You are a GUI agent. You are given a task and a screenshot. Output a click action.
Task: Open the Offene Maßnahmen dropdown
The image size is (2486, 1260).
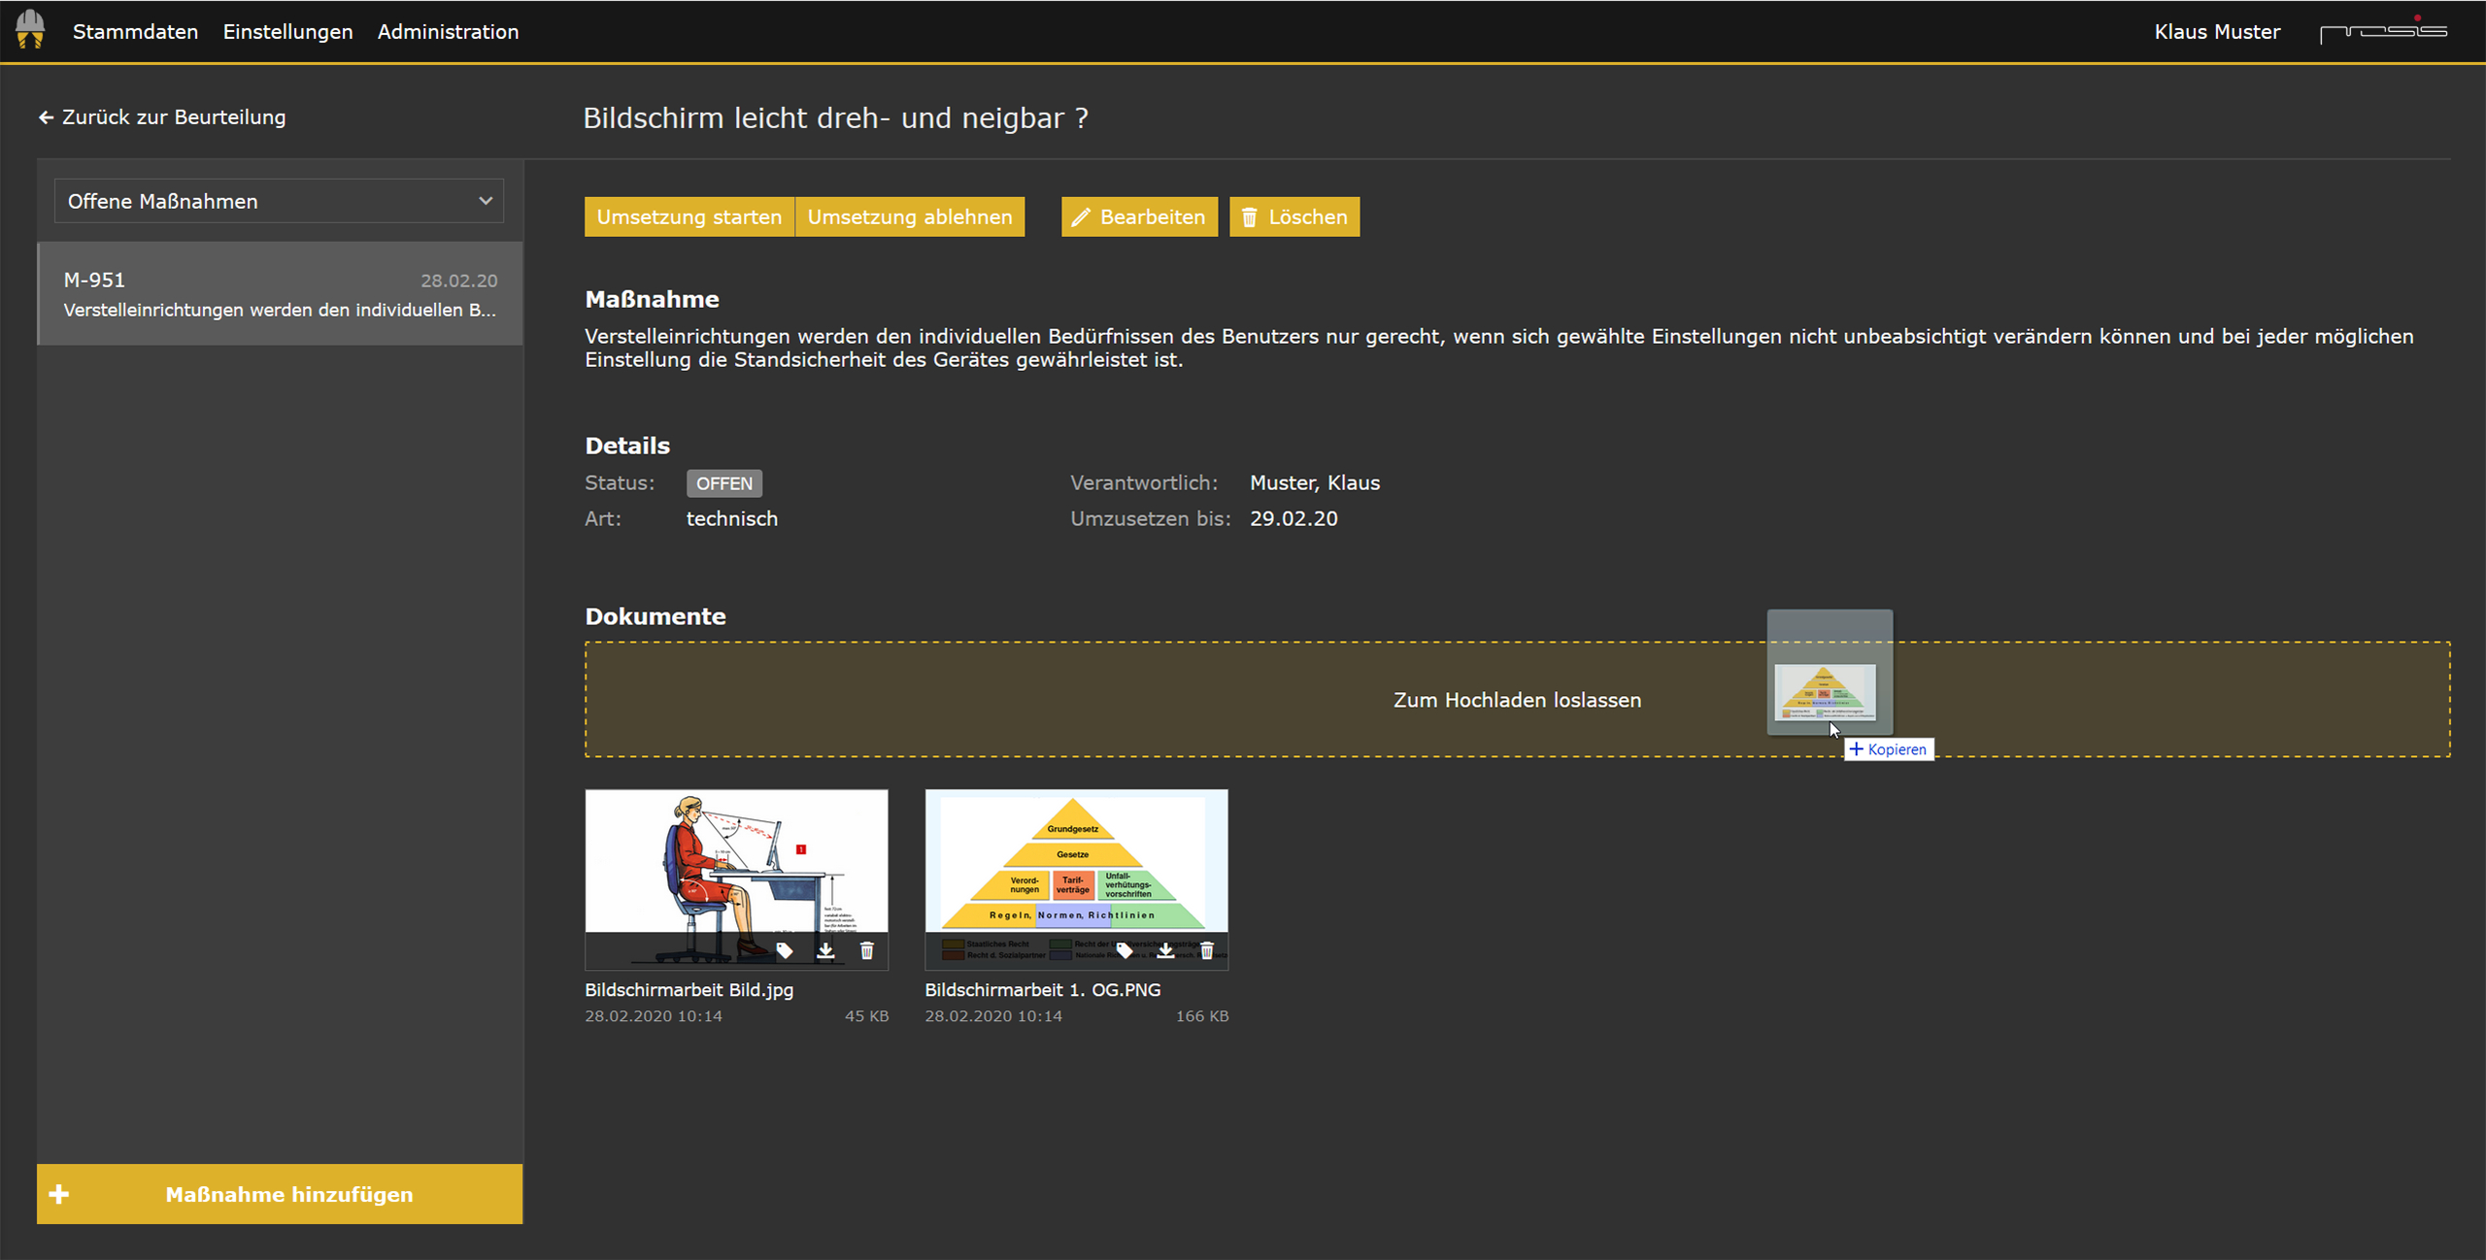pyautogui.click(x=279, y=201)
